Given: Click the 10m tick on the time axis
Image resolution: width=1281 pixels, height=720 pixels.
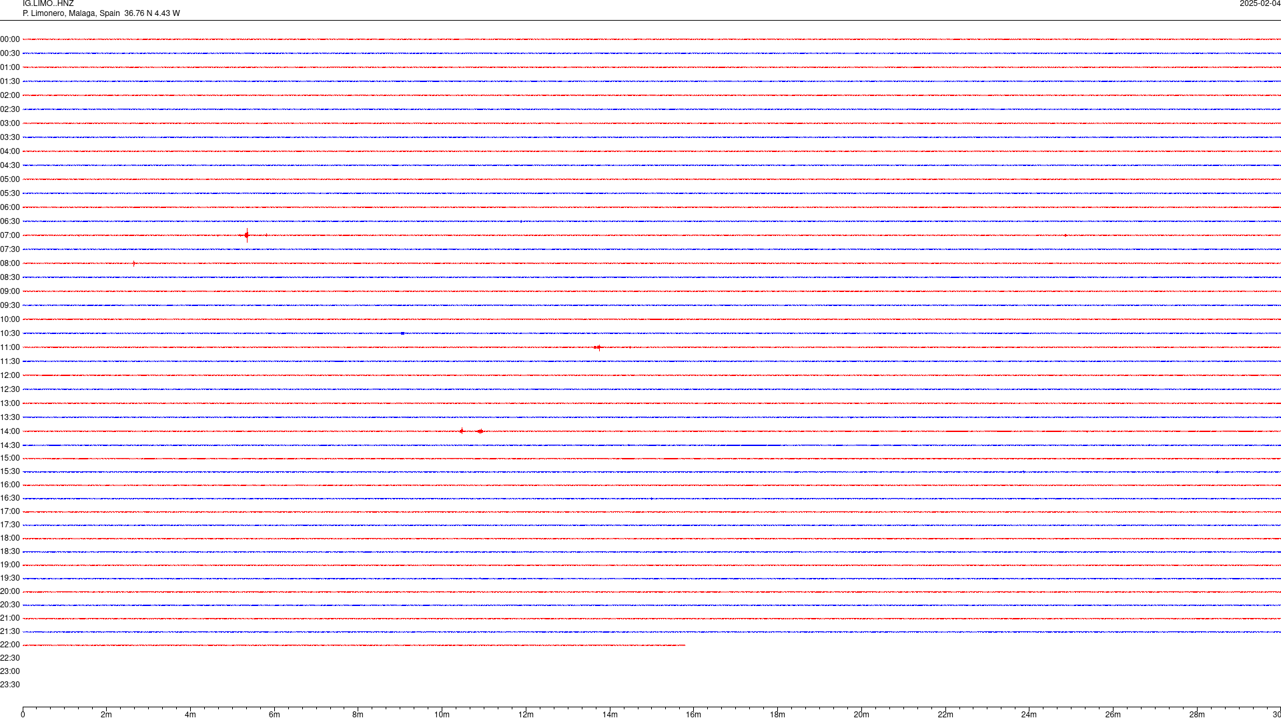Looking at the screenshot, I should point(442,715).
